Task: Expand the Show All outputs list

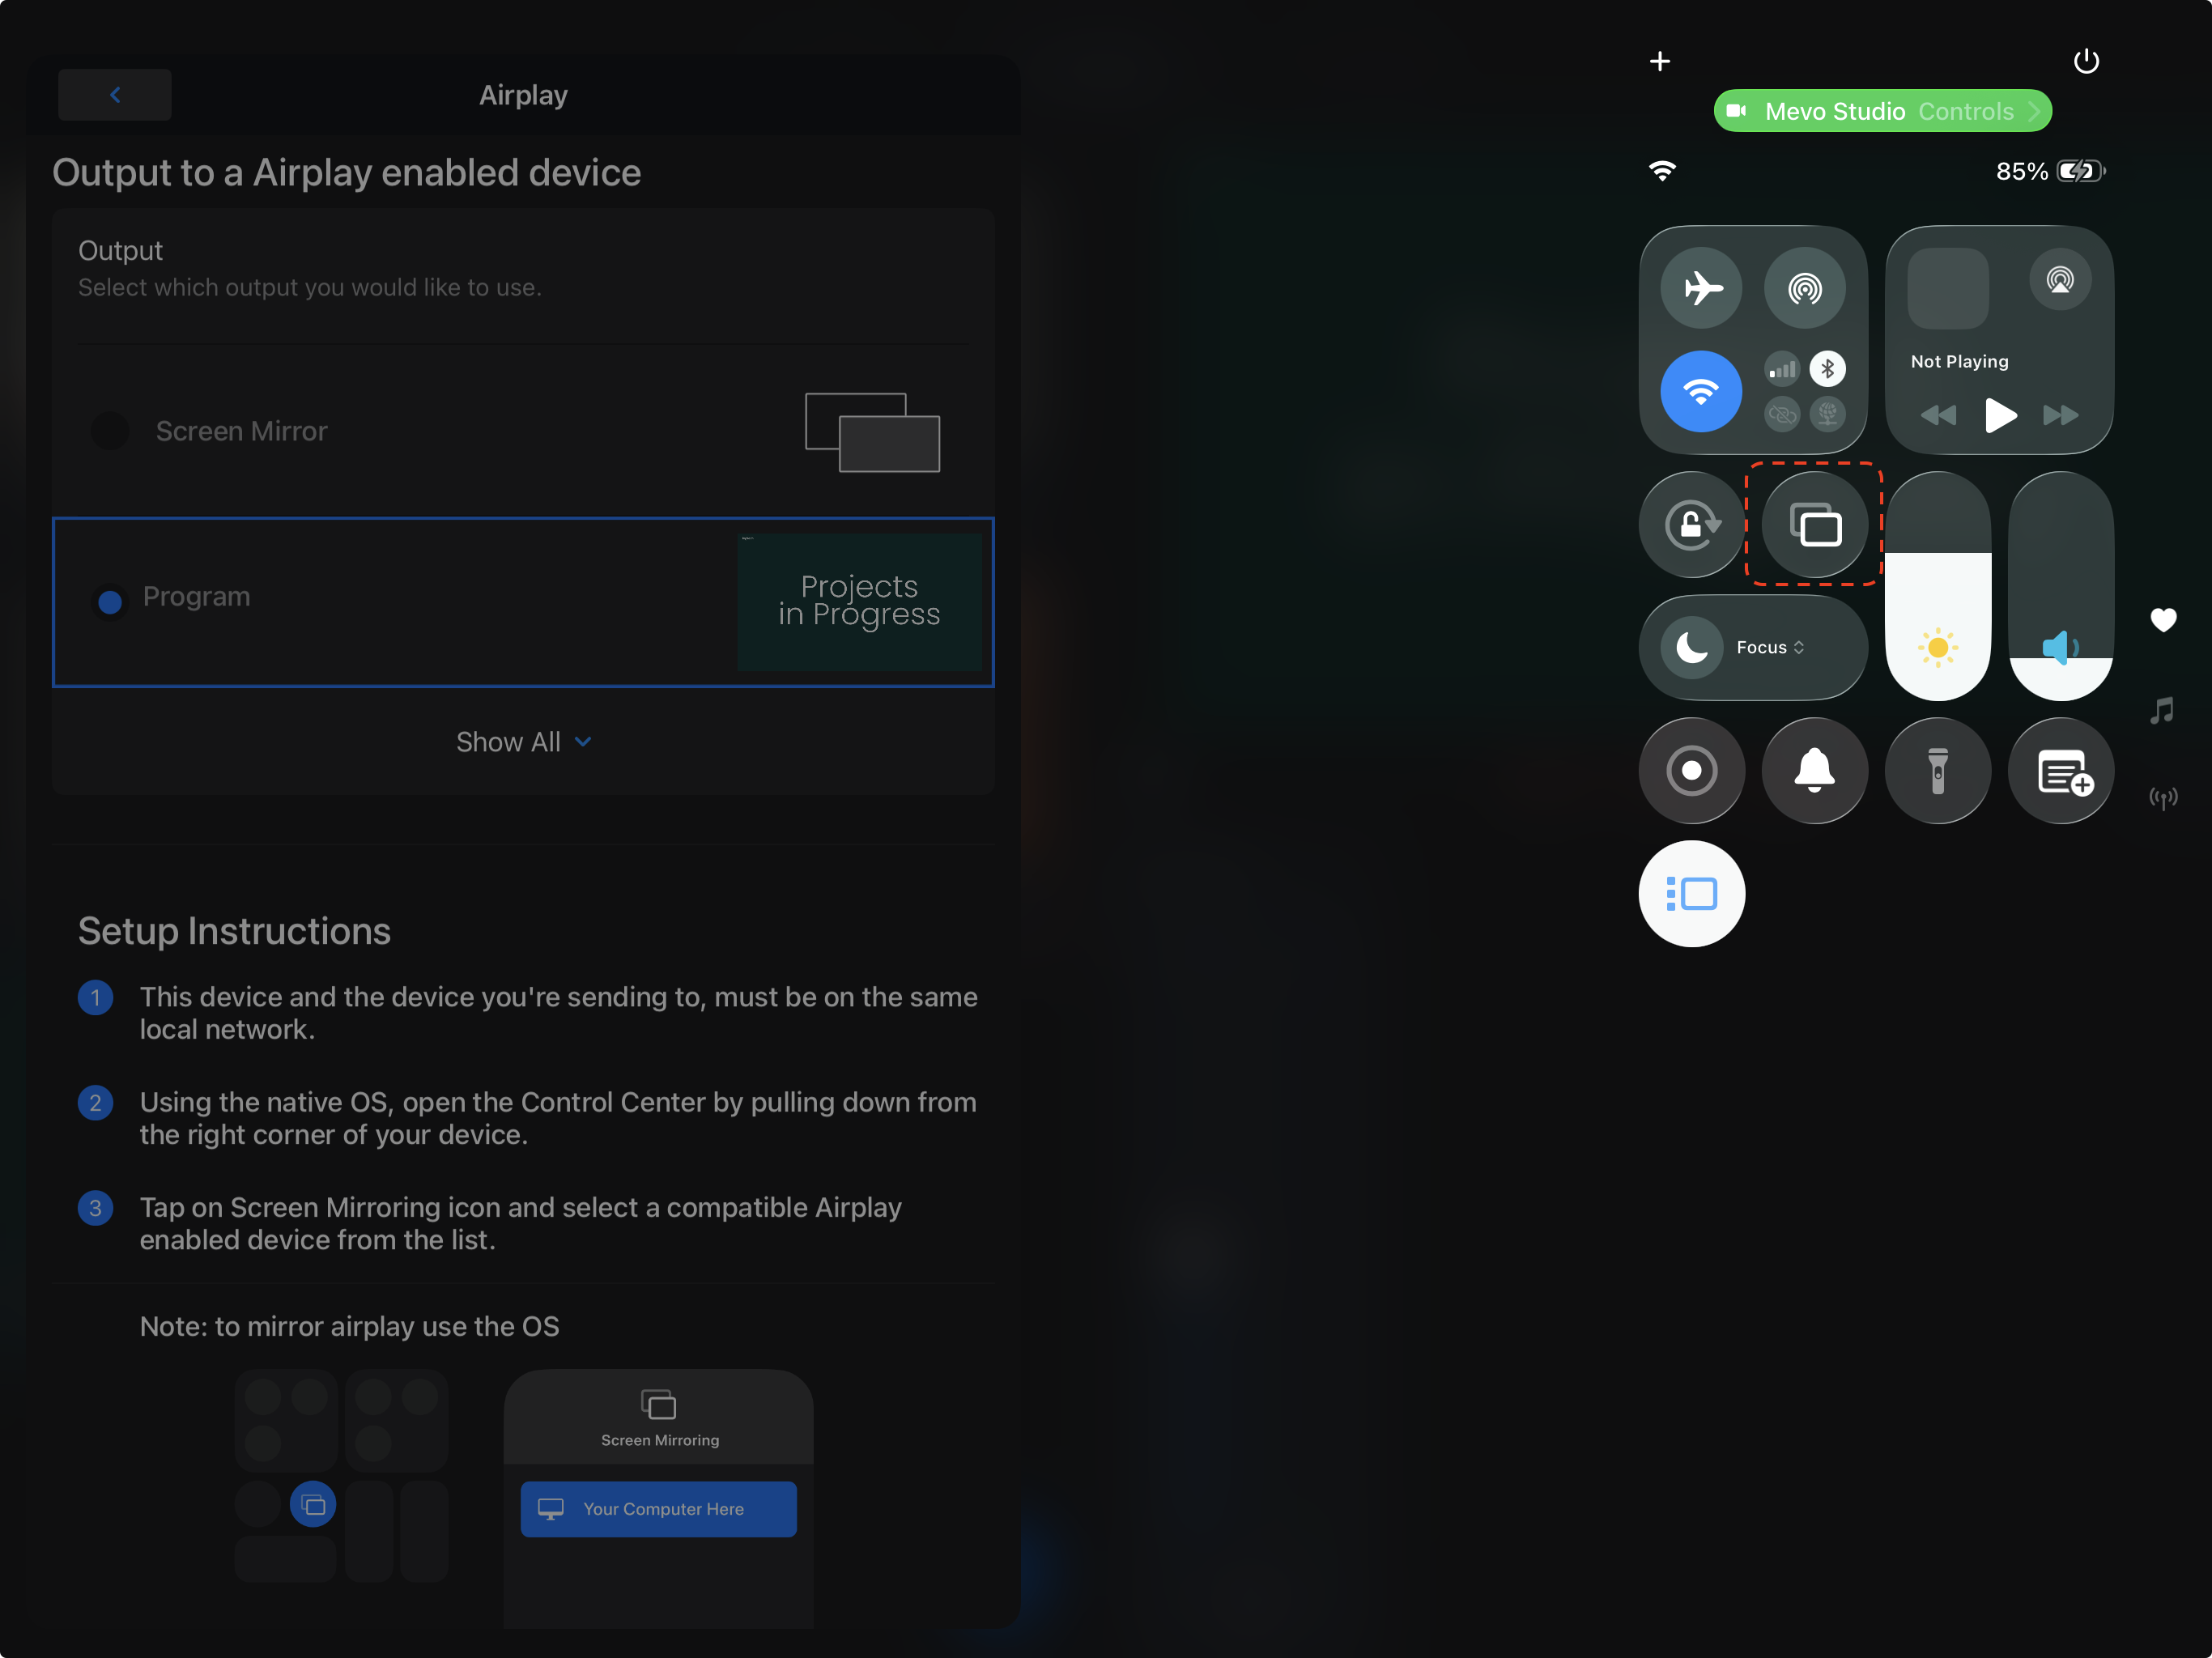Action: pos(524,741)
